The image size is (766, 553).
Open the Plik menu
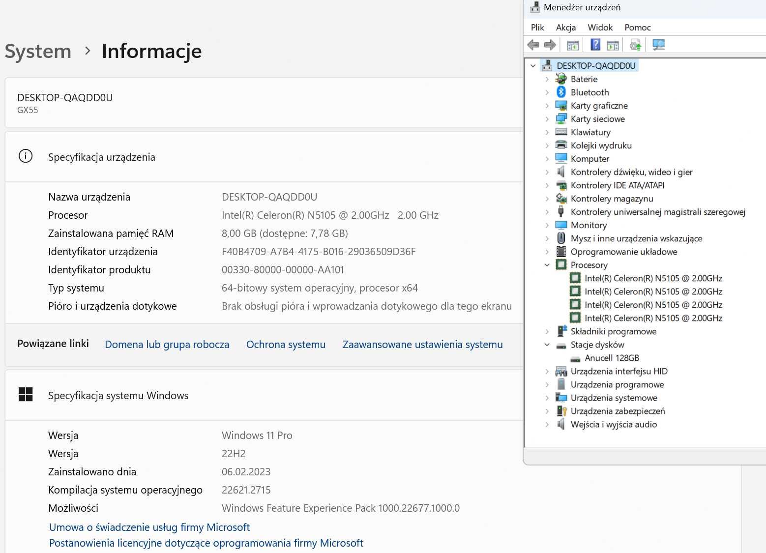click(x=537, y=28)
